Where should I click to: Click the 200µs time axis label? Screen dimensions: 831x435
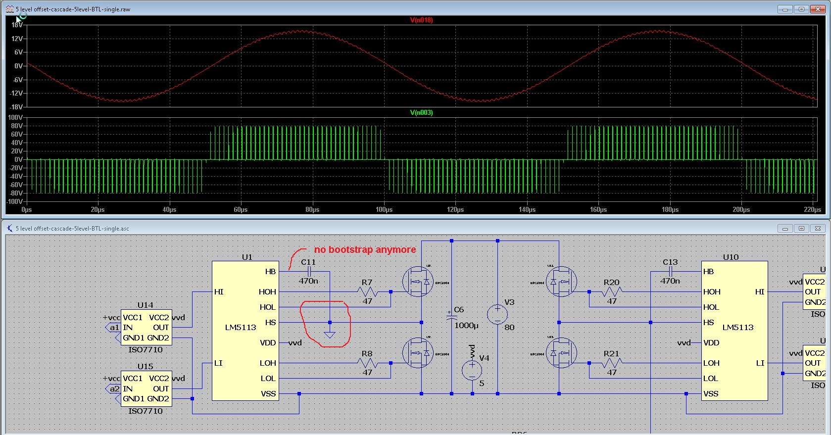click(x=741, y=210)
